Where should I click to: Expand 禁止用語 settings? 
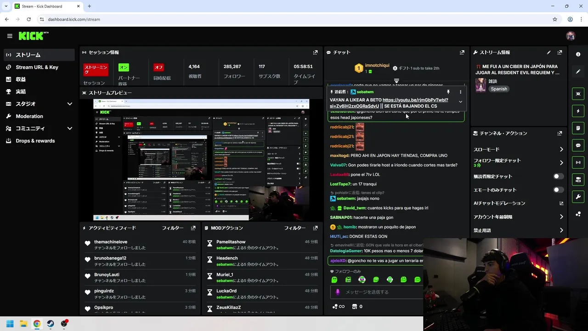click(561, 230)
